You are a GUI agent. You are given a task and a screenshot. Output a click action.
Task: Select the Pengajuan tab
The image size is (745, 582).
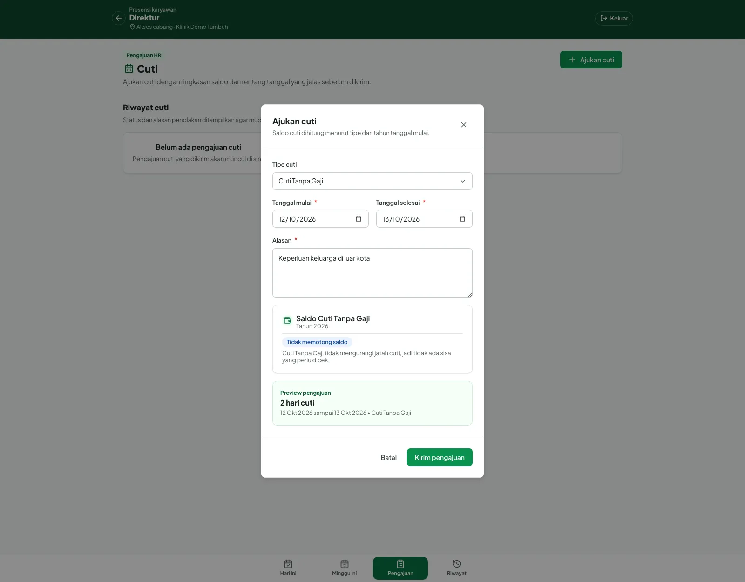(400, 568)
